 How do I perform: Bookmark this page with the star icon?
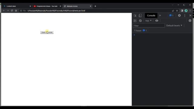point(177,11)
